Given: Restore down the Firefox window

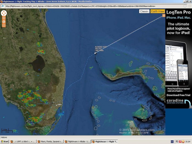Looking at the screenshot, I should 187,1.
